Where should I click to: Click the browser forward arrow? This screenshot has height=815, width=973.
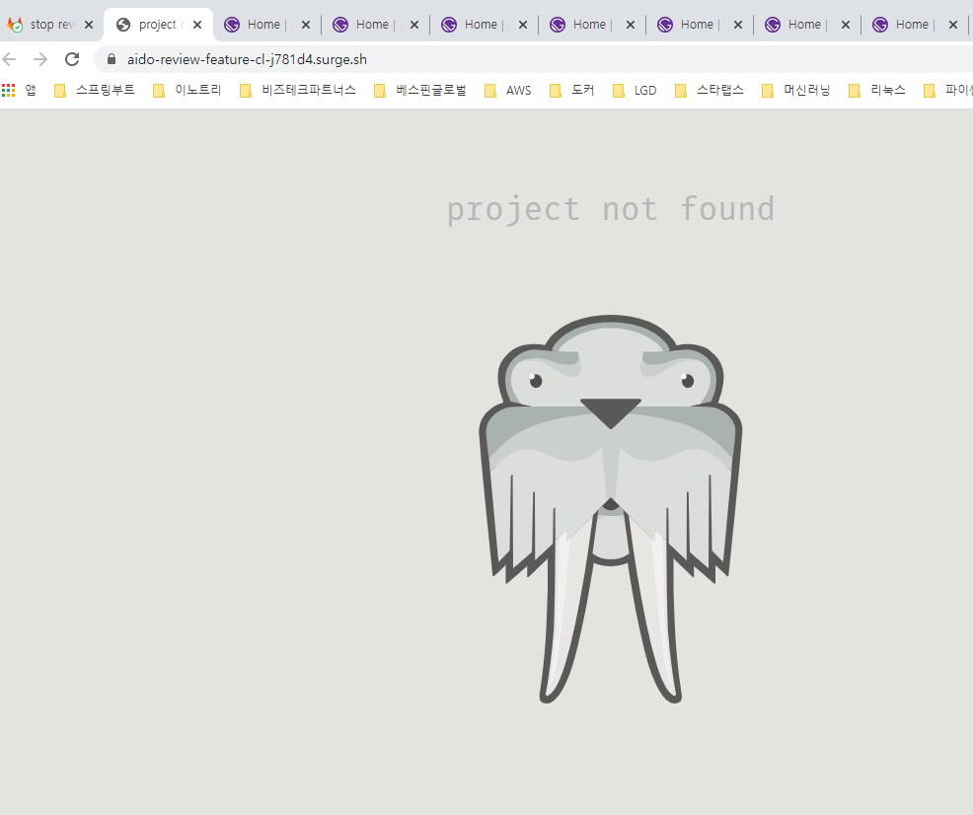[x=40, y=59]
